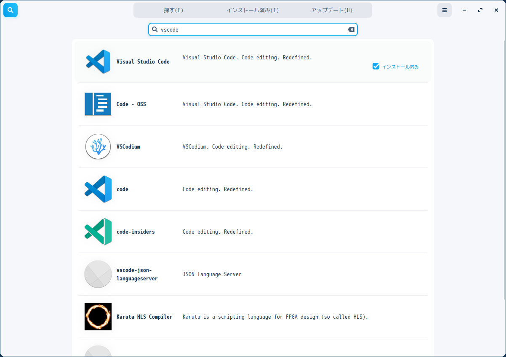Screen dimensions: 506x357
Task: Click the VSCodium coral icon
Action: (98, 147)
